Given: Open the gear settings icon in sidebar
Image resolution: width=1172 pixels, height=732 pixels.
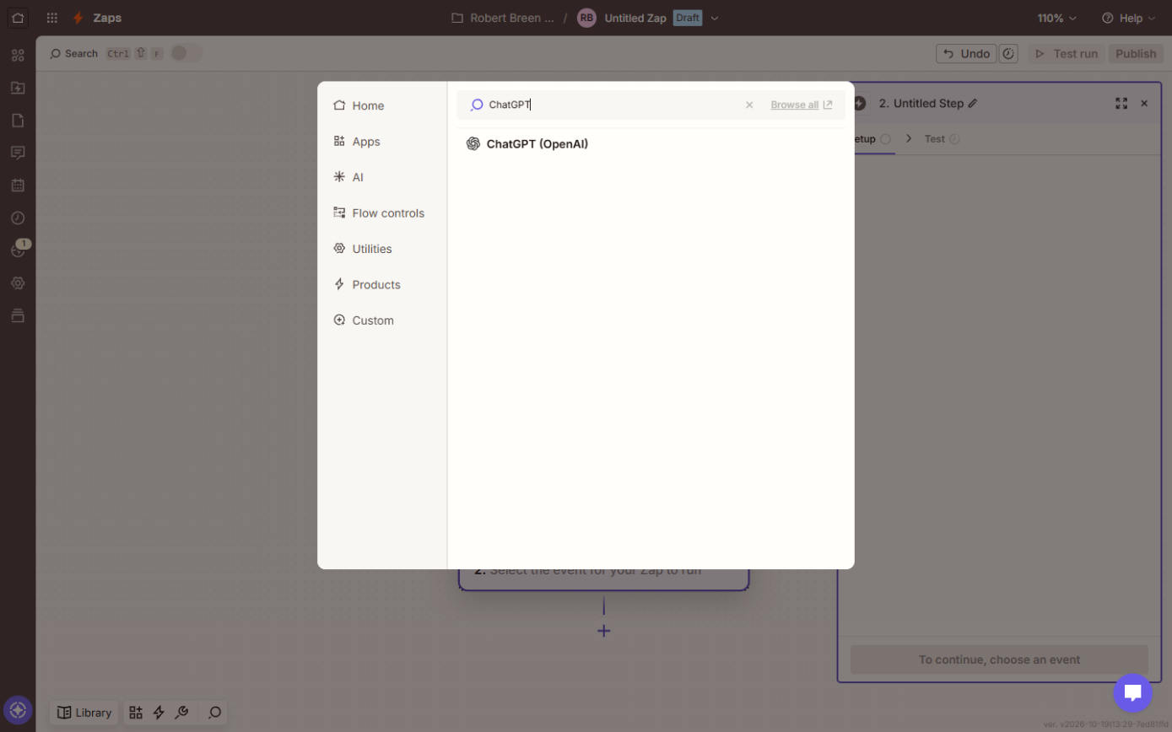Looking at the screenshot, I should [x=18, y=283].
